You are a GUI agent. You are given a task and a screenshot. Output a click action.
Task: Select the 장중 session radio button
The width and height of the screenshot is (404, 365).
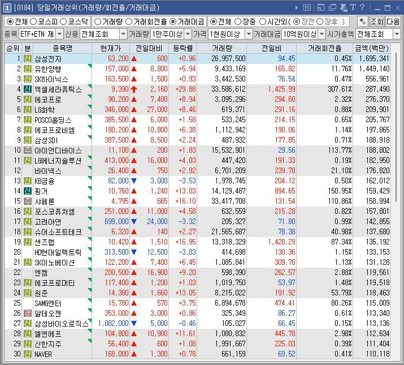tap(238, 22)
